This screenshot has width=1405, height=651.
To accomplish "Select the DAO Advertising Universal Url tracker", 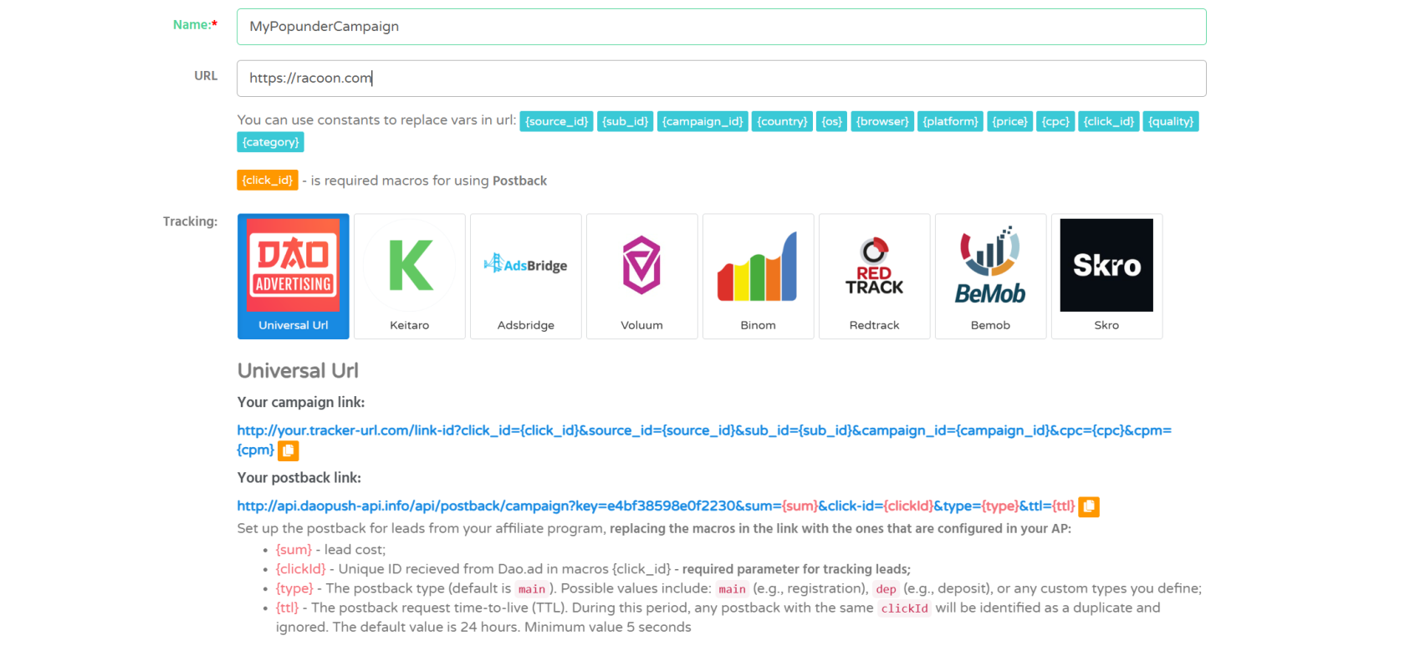I will [294, 277].
